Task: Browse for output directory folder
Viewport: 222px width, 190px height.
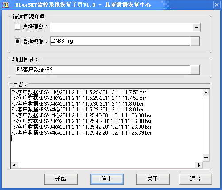Action: pyautogui.click(x=195, y=70)
